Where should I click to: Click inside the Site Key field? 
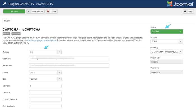point(69,59)
